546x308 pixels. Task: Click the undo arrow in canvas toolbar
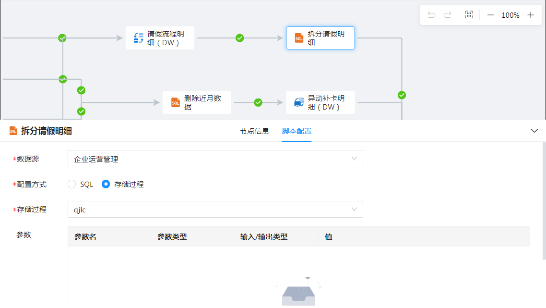(431, 15)
